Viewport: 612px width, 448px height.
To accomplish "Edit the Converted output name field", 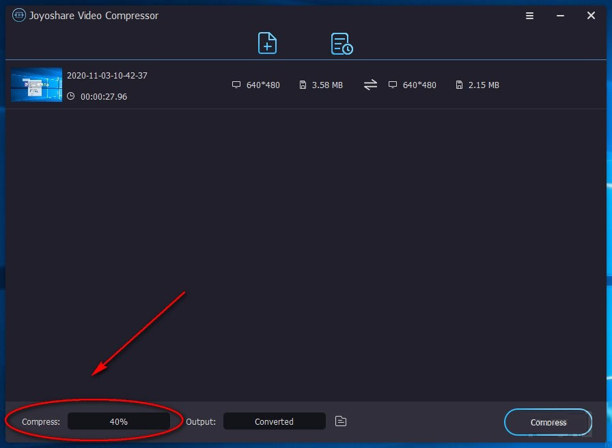I will pyautogui.click(x=274, y=421).
